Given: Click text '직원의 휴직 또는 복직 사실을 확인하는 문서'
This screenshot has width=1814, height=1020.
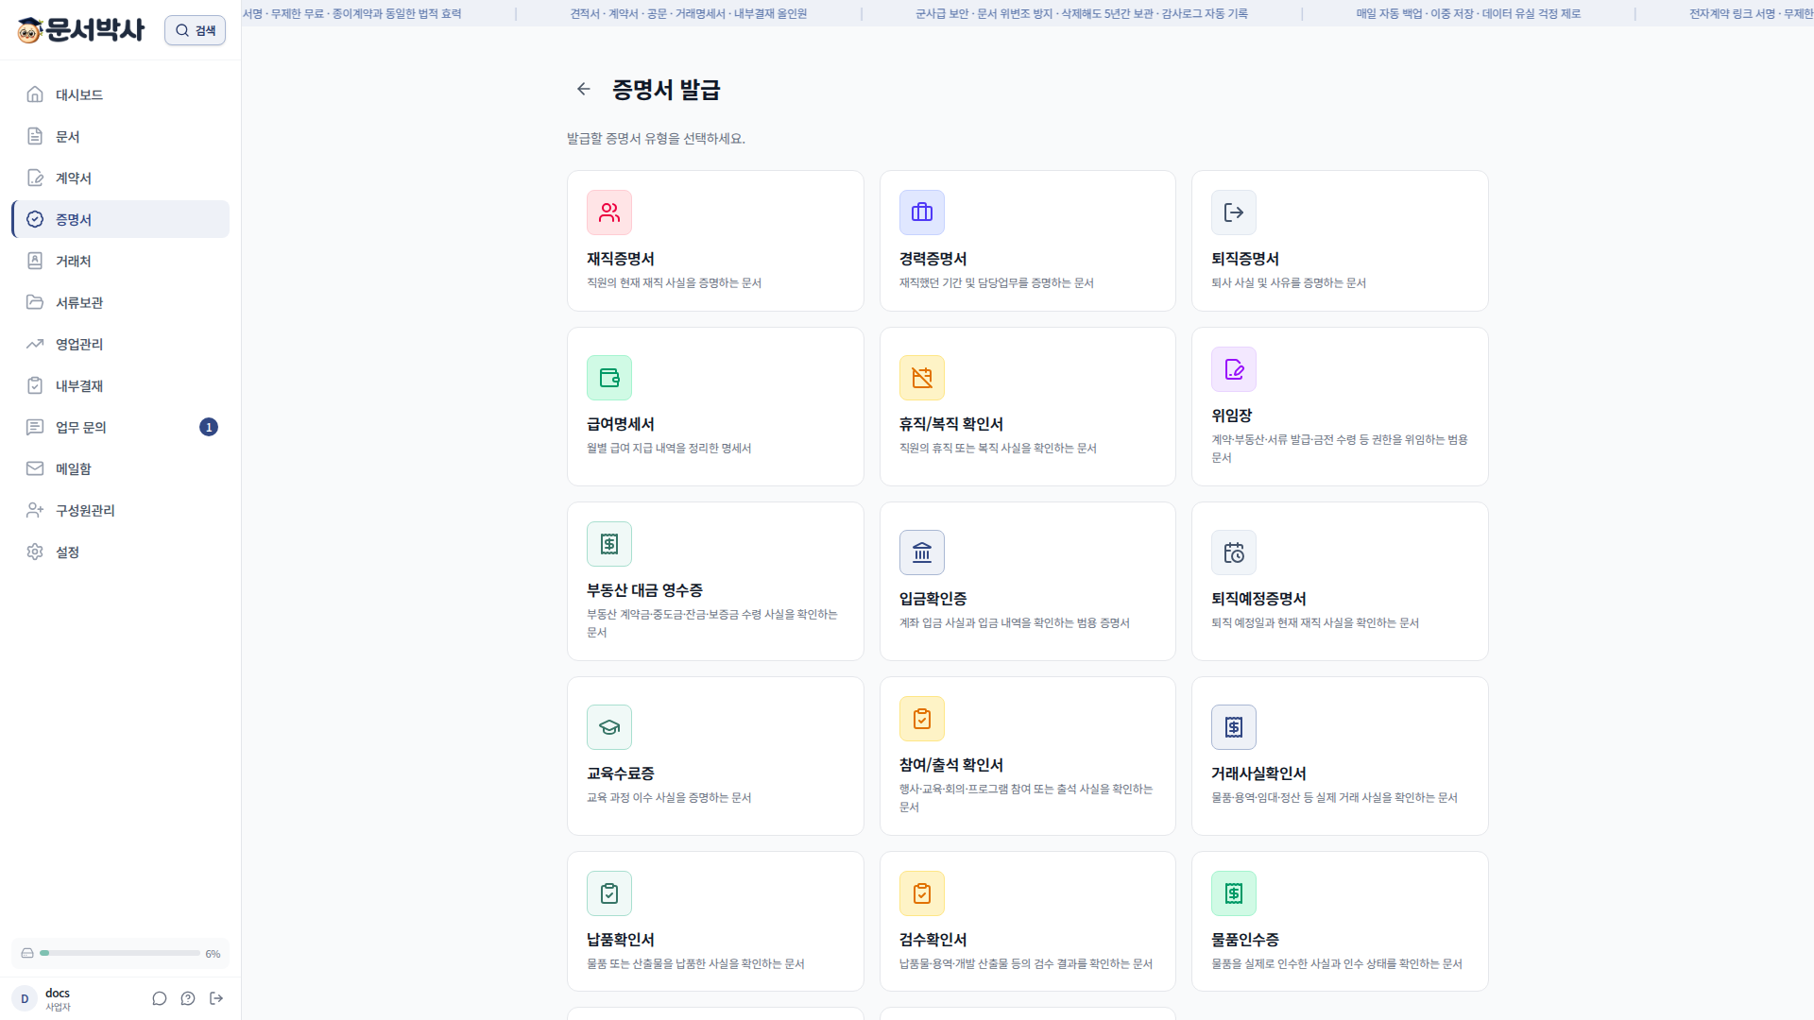Looking at the screenshot, I should click(x=998, y=448).
